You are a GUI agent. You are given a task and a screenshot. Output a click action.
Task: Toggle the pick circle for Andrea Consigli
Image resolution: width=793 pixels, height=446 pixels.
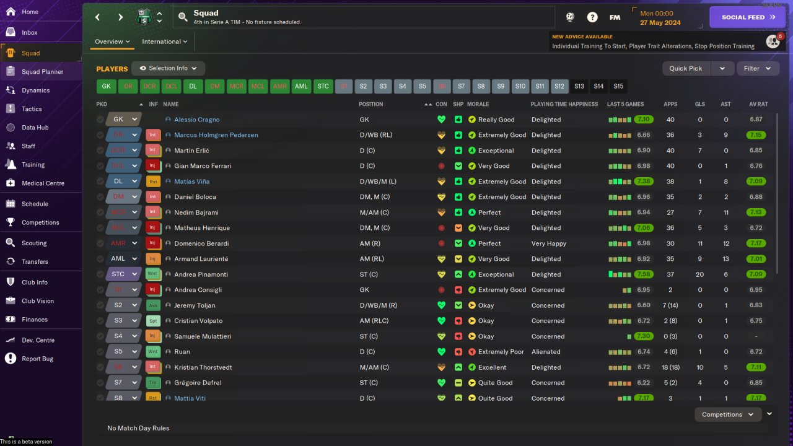pyautogui.click(x=100, y=290)
